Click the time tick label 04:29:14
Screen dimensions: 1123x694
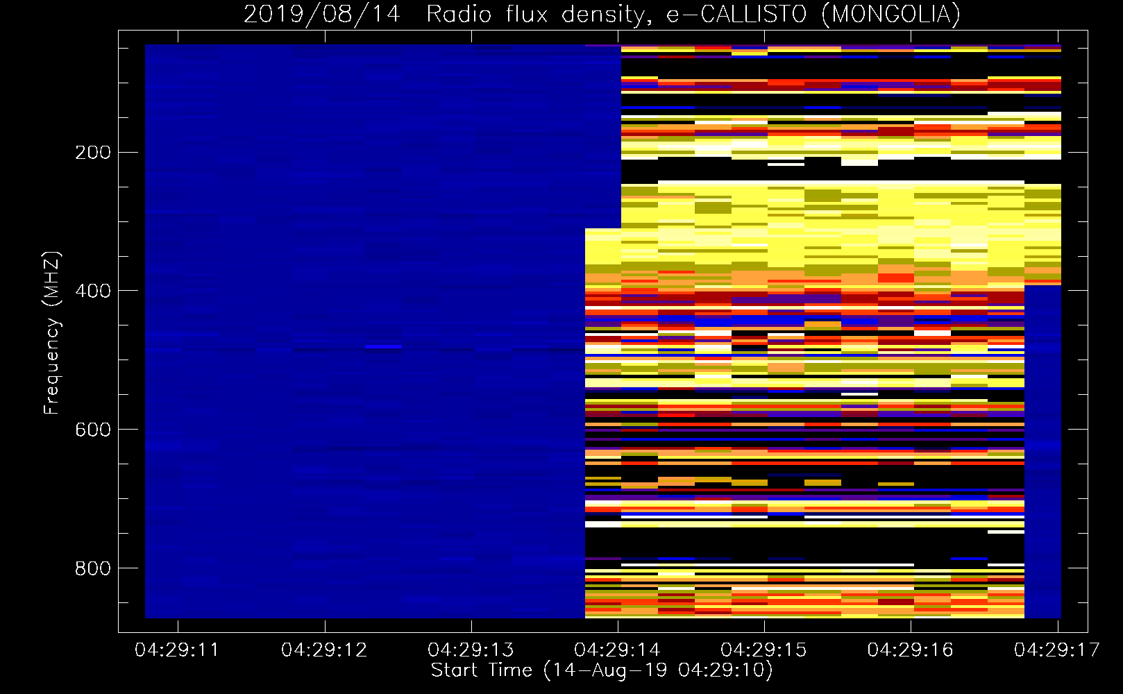point(617,650)
